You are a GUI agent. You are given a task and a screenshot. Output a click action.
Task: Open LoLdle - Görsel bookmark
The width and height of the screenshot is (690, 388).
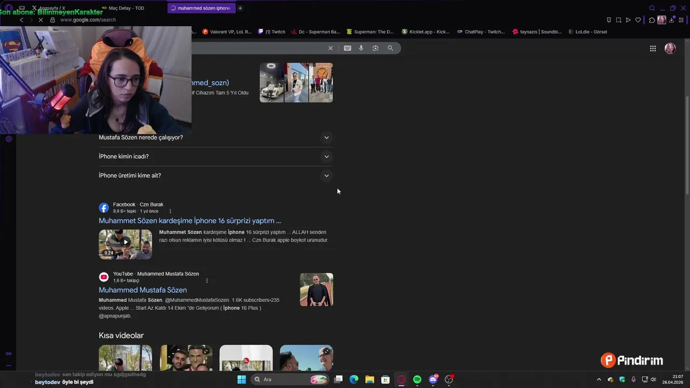point(587,32)
